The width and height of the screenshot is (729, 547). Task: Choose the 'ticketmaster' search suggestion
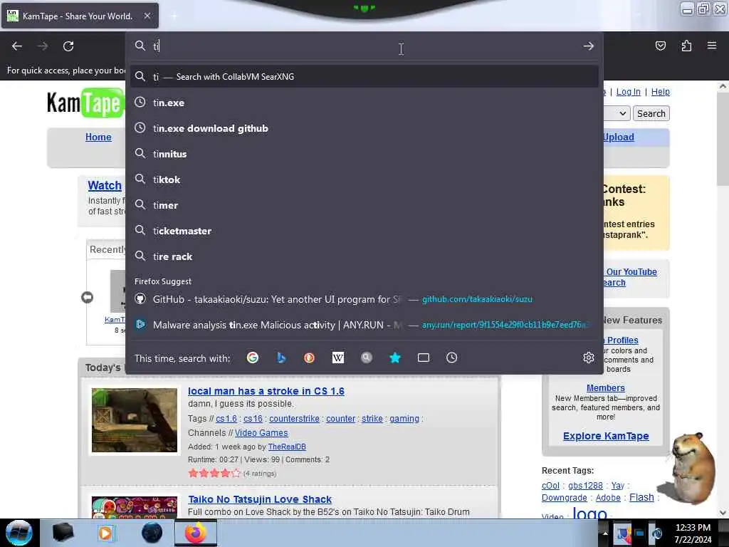(364, 231)
